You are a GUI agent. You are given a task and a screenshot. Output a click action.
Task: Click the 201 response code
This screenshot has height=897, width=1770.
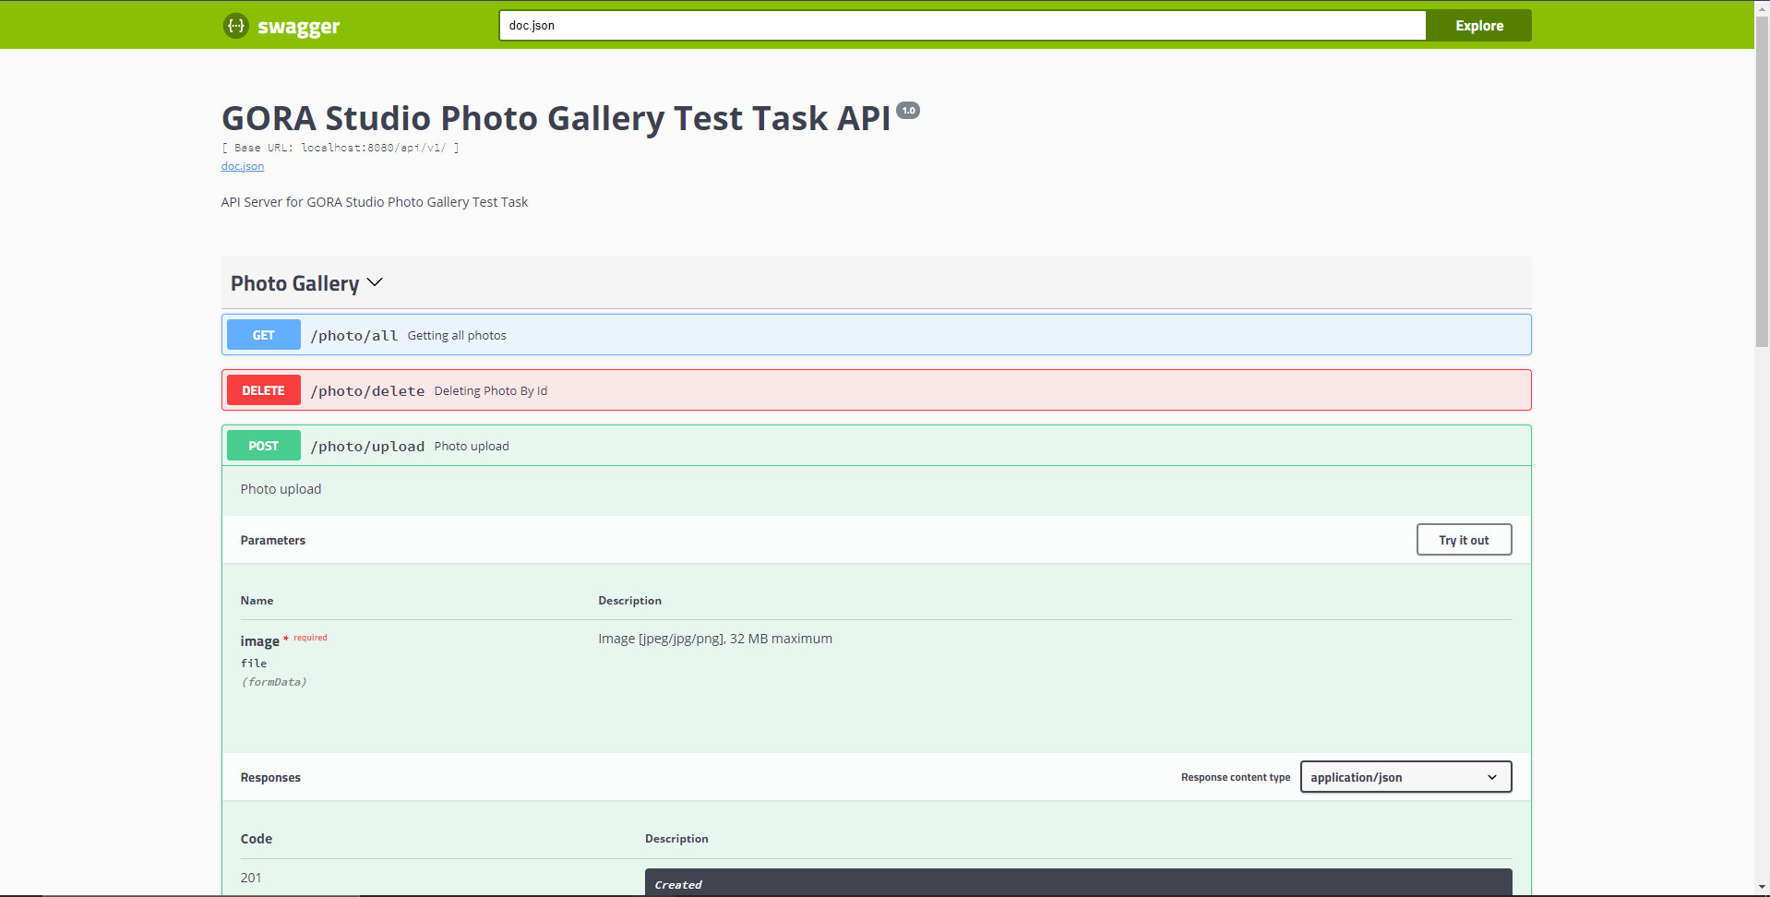click(251, 878)
